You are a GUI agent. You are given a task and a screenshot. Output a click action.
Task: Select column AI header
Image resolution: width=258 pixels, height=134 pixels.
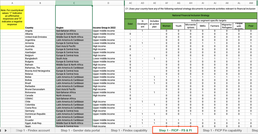(203, 3)
